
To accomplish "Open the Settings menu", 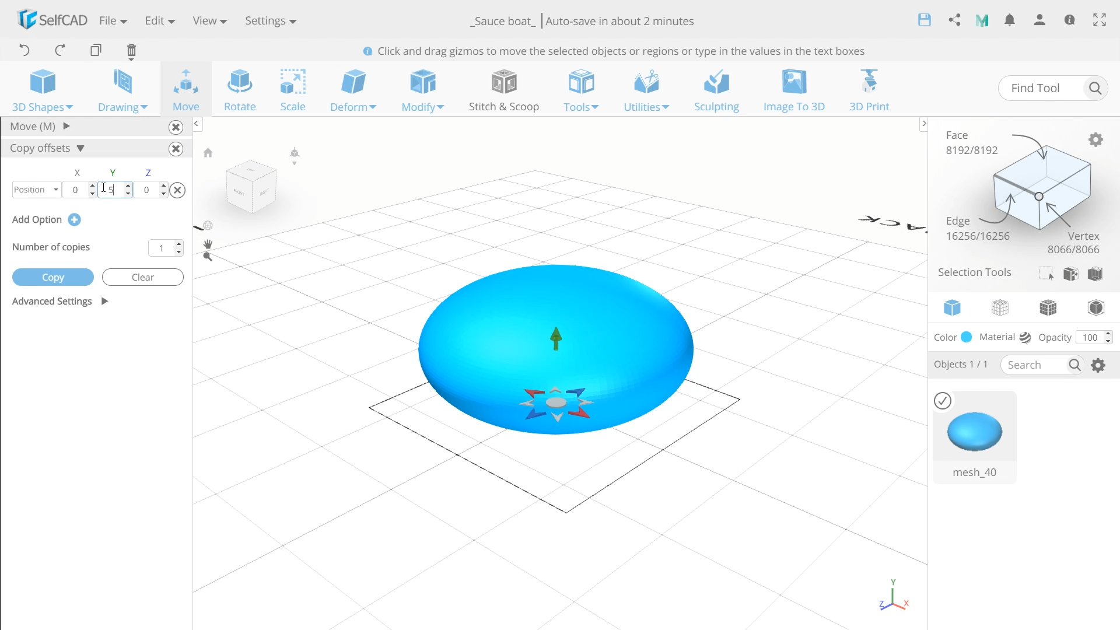I will 271,20.
